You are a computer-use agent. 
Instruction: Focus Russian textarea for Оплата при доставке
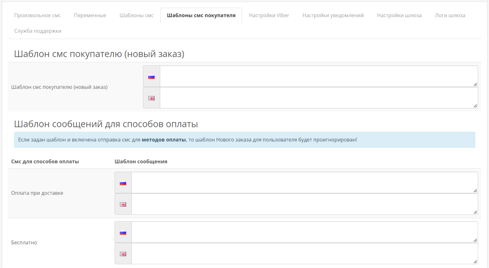305,183
